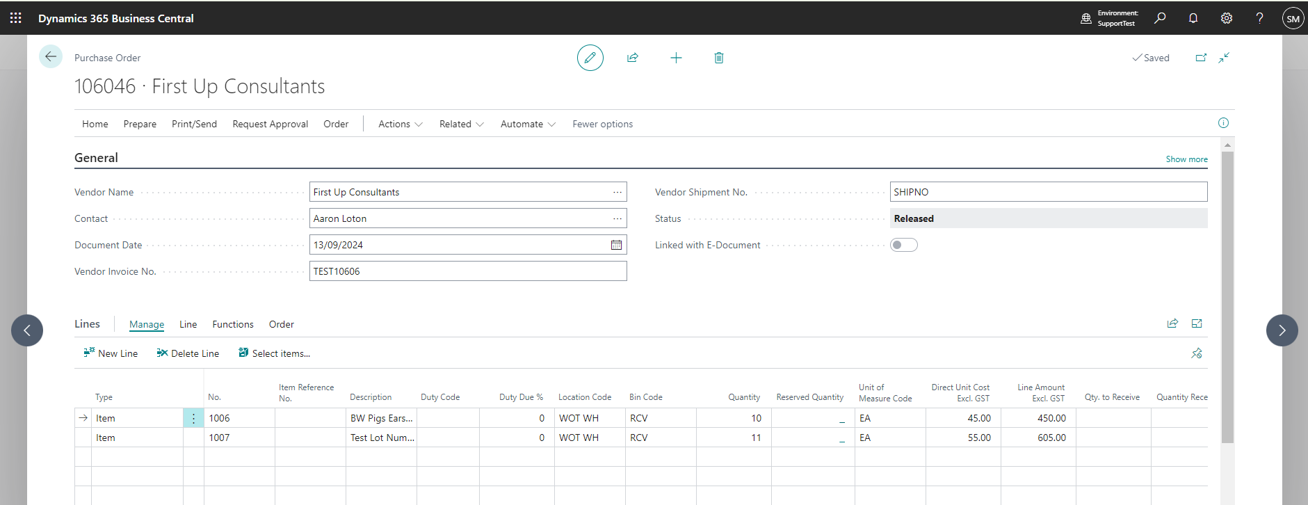This screenshot has width=1308, height=505.
Task: Click the Location Code column header
Action: coord(585,397)
